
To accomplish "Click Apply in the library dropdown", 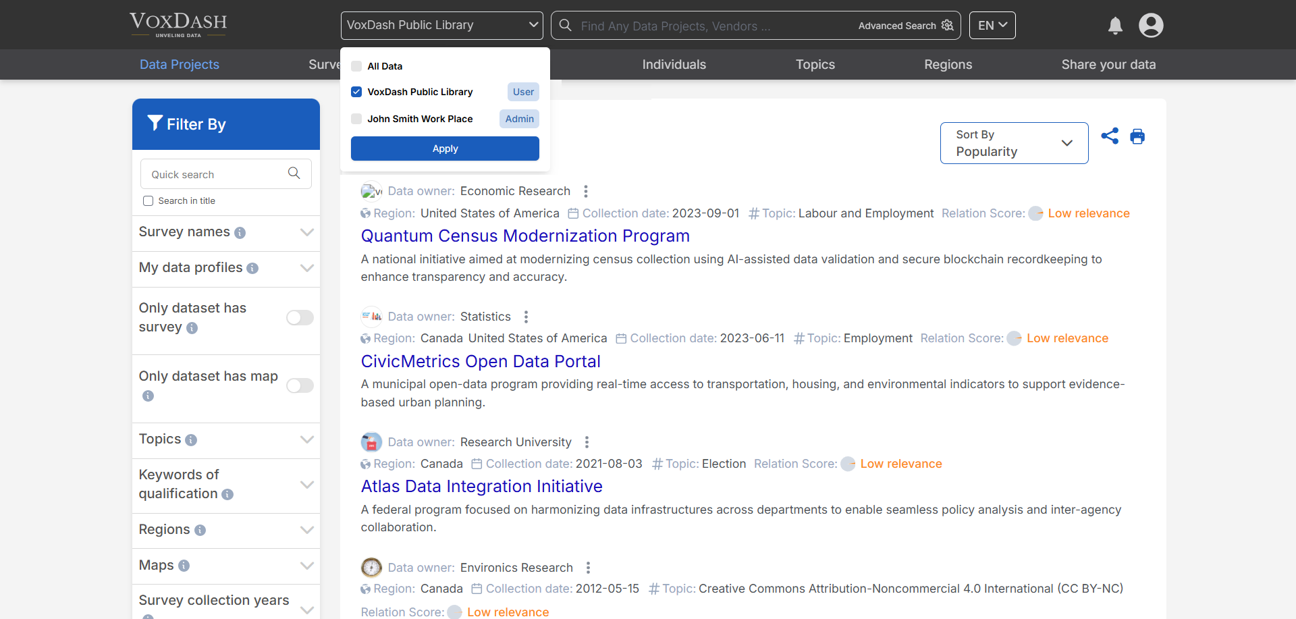I will click(x=445, y=149).
